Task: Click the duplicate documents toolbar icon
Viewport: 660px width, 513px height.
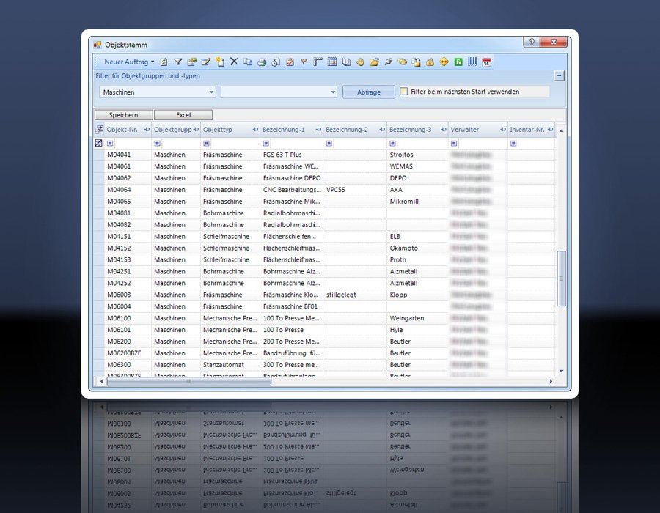Action: click(x=416, y=62)
